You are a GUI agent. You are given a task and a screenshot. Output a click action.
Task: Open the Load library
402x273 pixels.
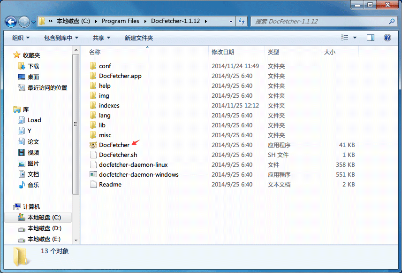pyautogui.click(x=34, y=120)
